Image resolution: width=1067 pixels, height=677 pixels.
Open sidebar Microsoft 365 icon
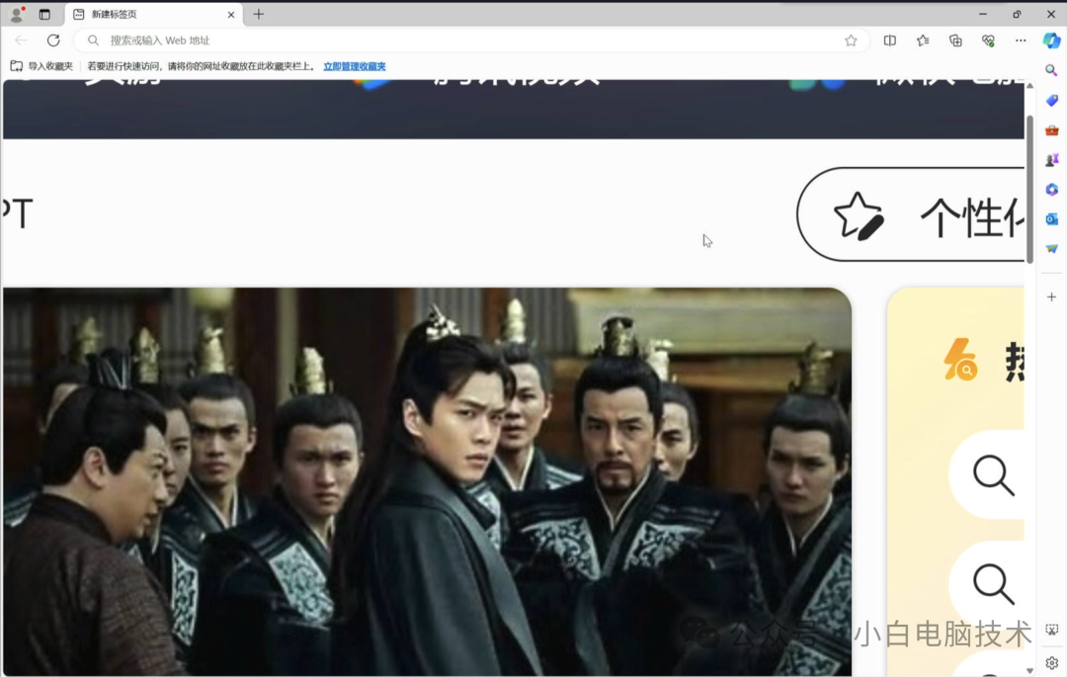tap(1051, 189)
